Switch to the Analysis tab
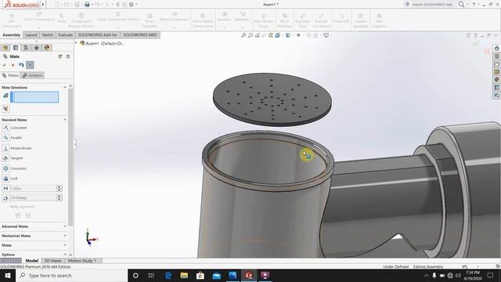This screenshot has width=501, height=282. tap(32, 75)
